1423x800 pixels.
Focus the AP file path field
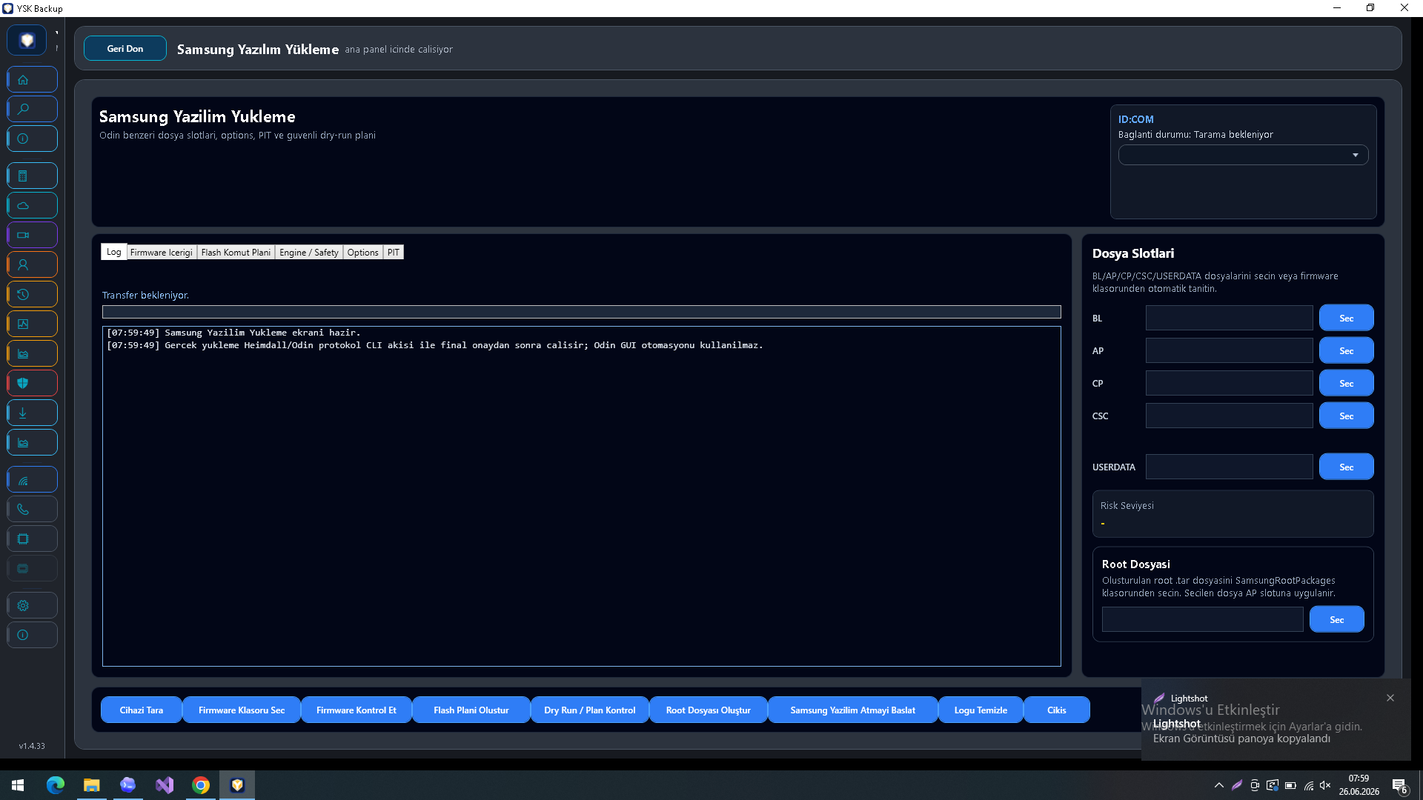click(1229, 350)
